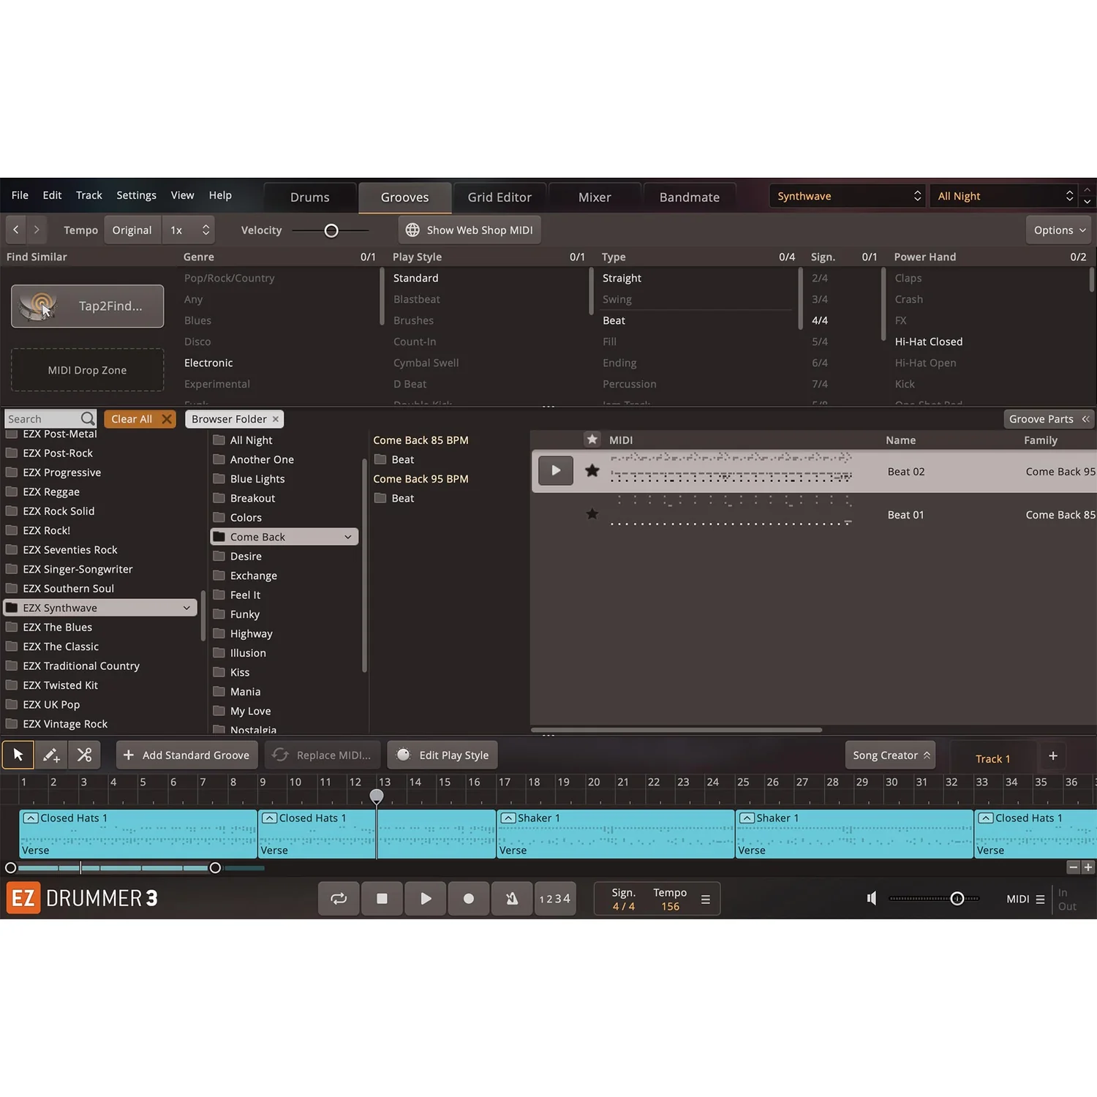1097x1097 pixels.
Task: Open the Track menu
Action: [89, 195]
